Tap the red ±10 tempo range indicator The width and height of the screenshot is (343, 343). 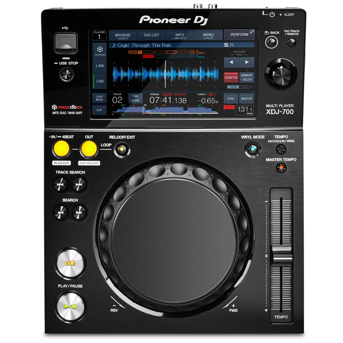[x=229, y=107]
